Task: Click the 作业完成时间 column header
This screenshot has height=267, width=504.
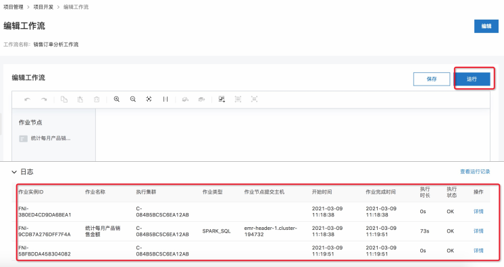Action: click(380, 192)
